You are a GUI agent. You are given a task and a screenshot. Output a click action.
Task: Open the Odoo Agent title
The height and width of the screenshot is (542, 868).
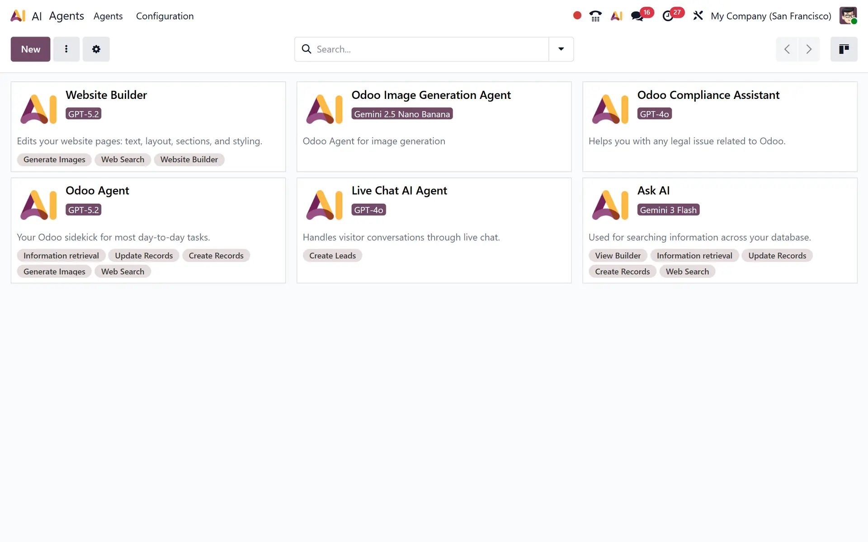pyautogui.click(x=97, y=191)
